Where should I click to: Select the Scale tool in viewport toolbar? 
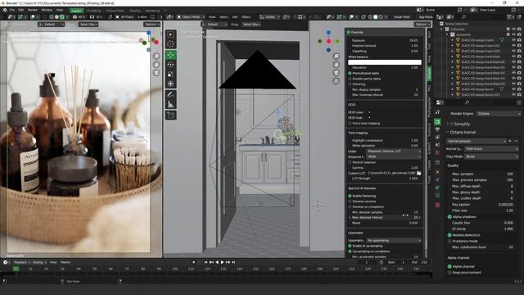(171, 75)
